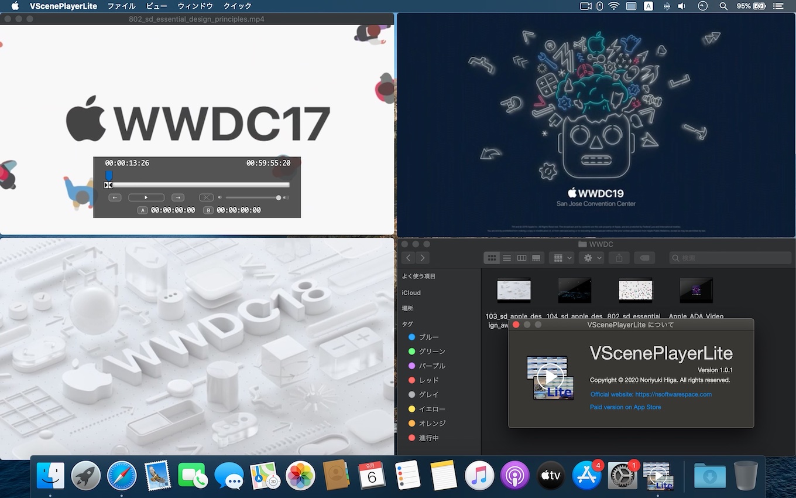Switch Finder to list view
The height and width of the screenshot is (498, 796).
507,258
